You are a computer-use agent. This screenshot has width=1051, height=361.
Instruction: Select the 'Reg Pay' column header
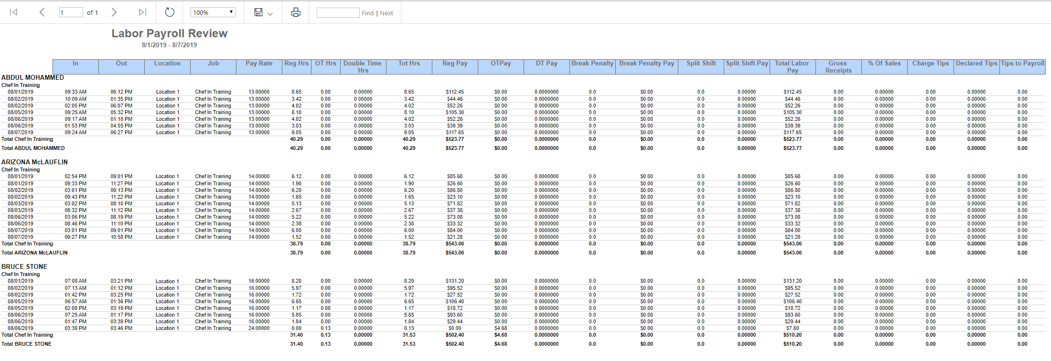tap(455, 67)
